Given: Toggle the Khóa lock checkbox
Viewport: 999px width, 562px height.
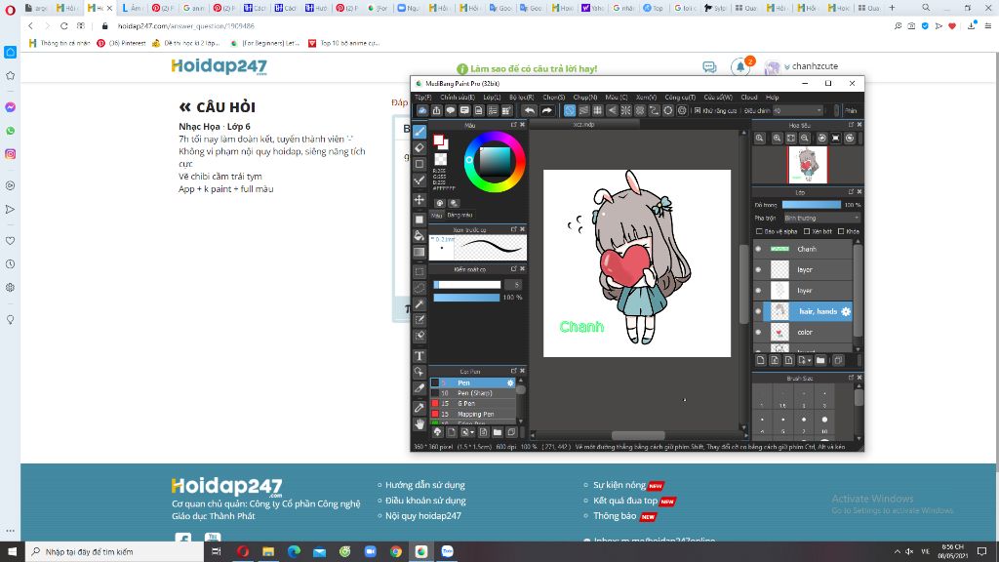Looking at the screenshot, I should pyautogui.click(x=841, y=231).
